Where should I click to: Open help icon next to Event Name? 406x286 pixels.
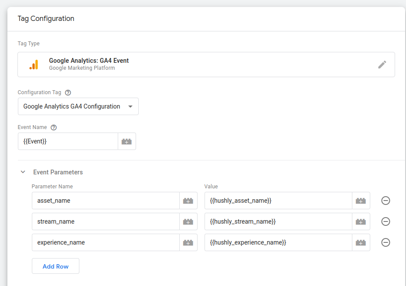pos(54,128)
